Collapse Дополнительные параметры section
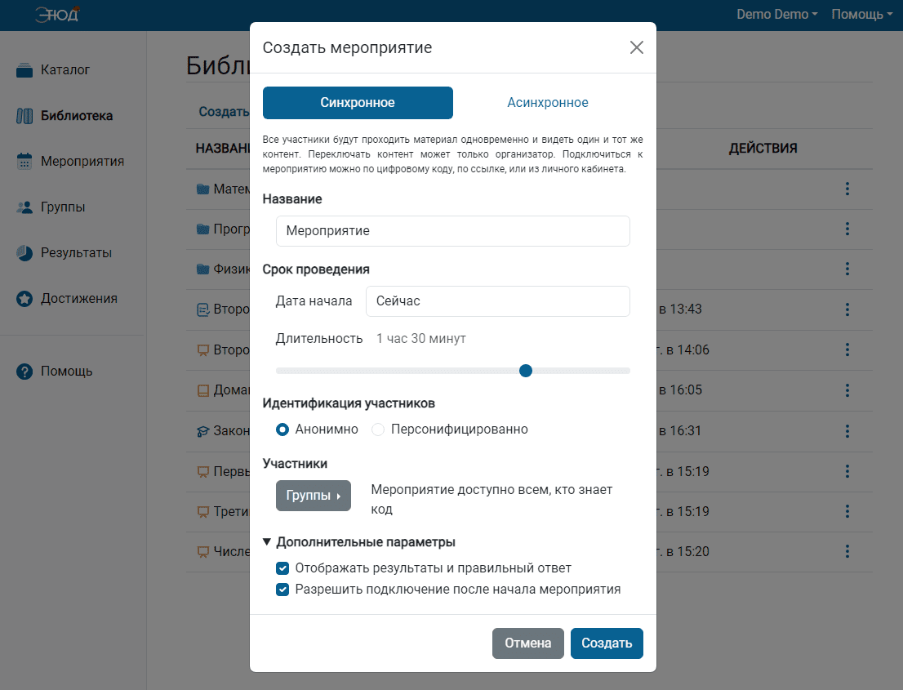Screen dimensions: 903x690 (358, 542)
